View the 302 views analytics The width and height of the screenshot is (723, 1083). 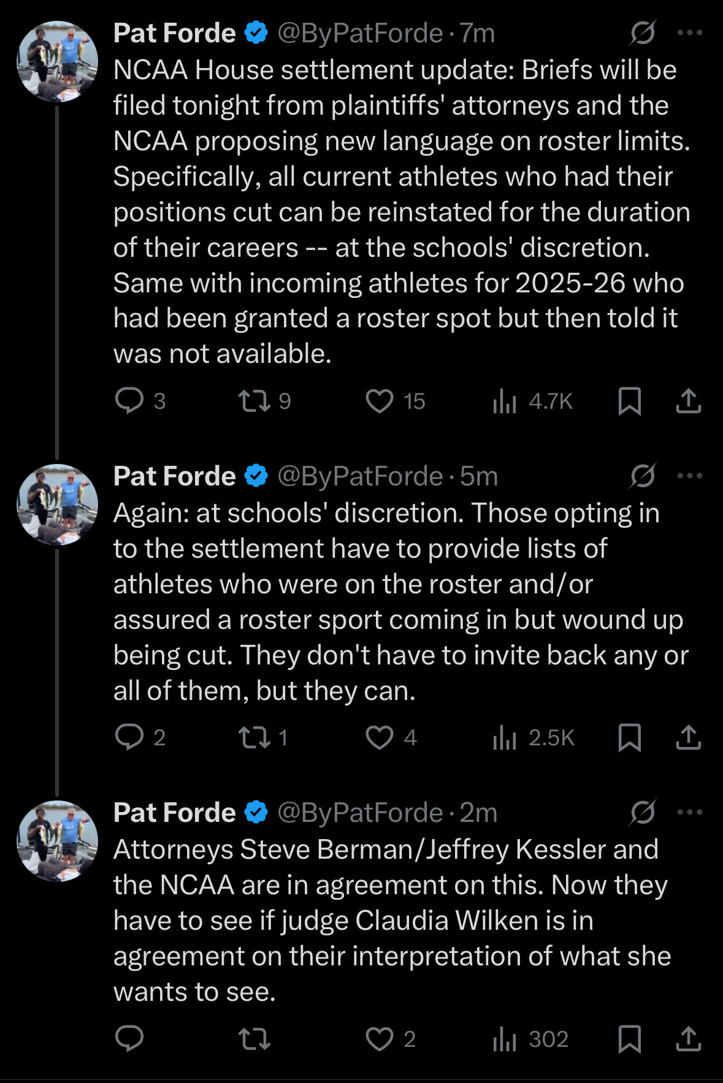pos(530,1039)
